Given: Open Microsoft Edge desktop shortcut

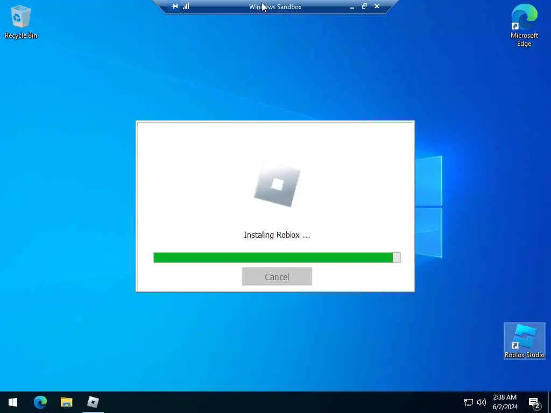Looking at the screenshot, I should (524, 25).
